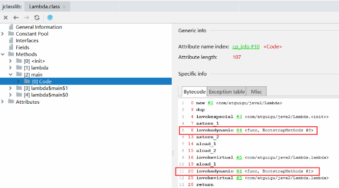Select Interfaces in the tree

pos(27,40)
